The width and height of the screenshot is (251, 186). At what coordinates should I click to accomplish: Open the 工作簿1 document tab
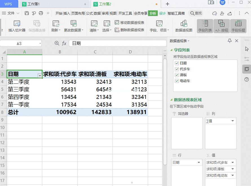34,4
